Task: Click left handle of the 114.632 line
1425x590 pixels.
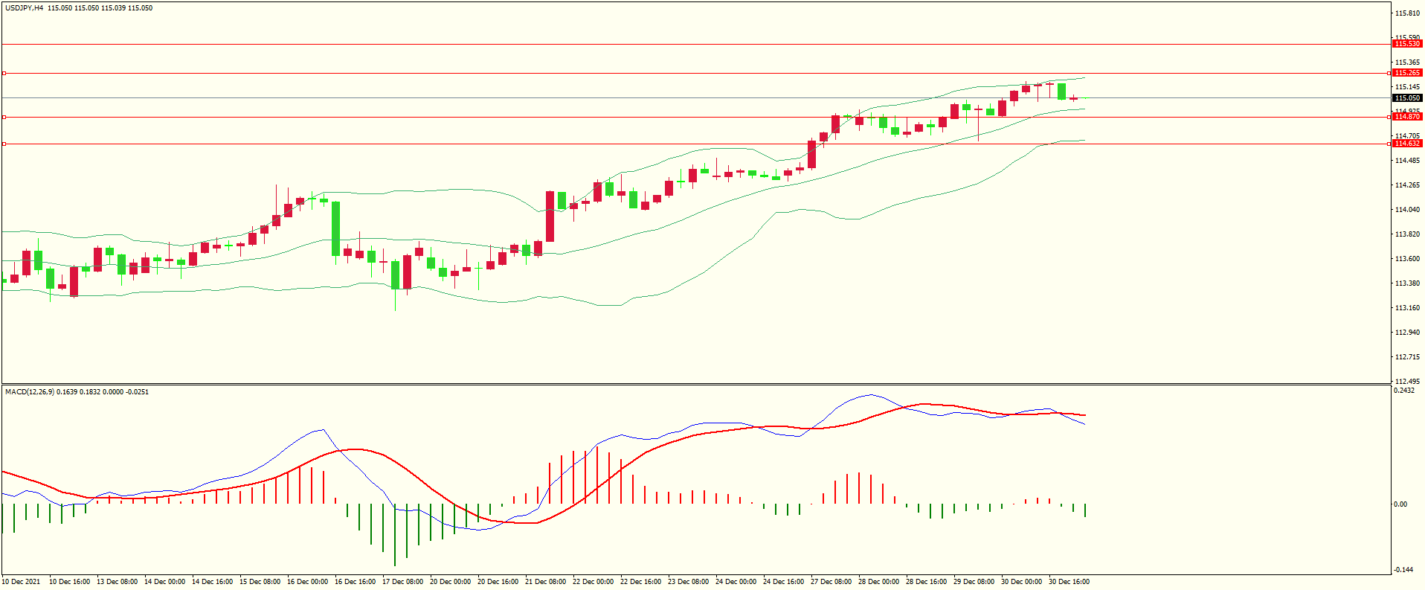Action: click(x=4, y=144)
